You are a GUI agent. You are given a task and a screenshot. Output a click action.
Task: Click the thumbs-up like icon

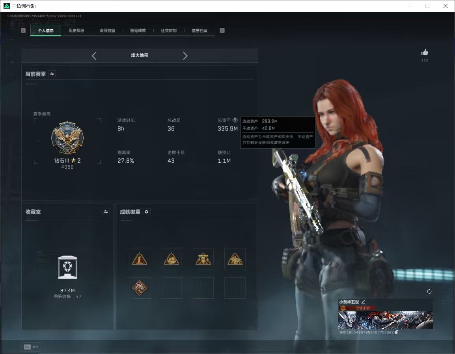425,53
